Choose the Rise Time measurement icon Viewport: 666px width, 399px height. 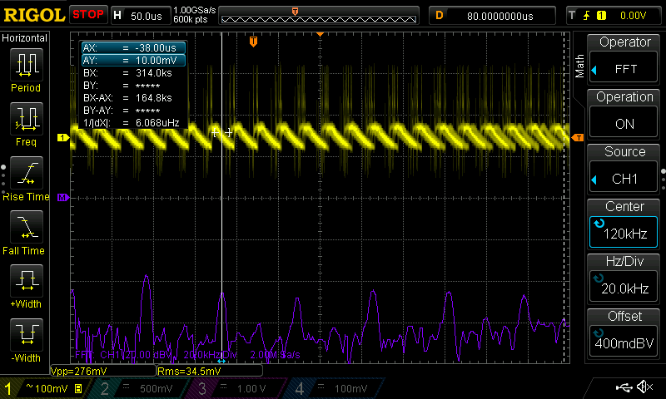pyautogui.click(x=26, y=175)
